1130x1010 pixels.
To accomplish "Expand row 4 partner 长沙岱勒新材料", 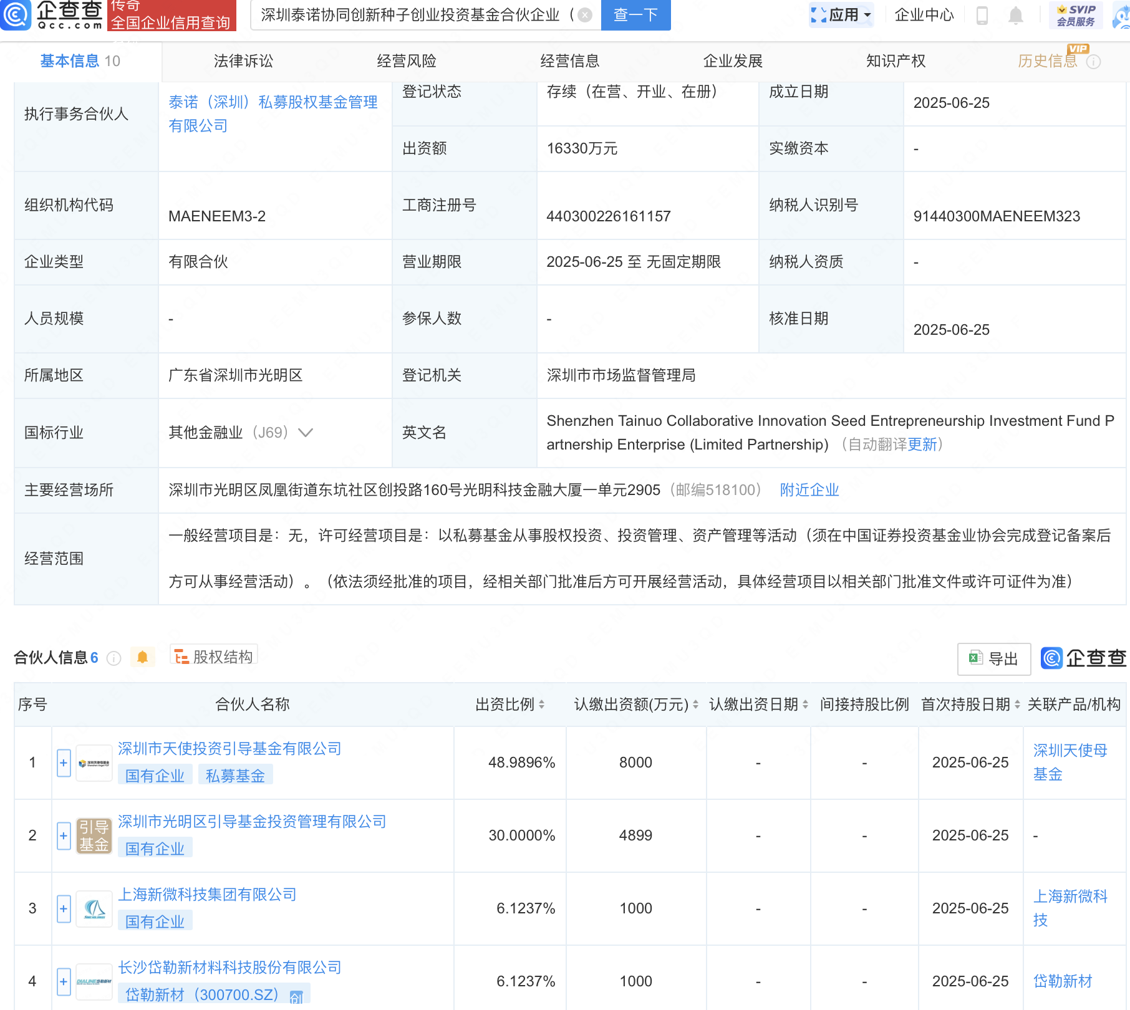I will 64,982.
